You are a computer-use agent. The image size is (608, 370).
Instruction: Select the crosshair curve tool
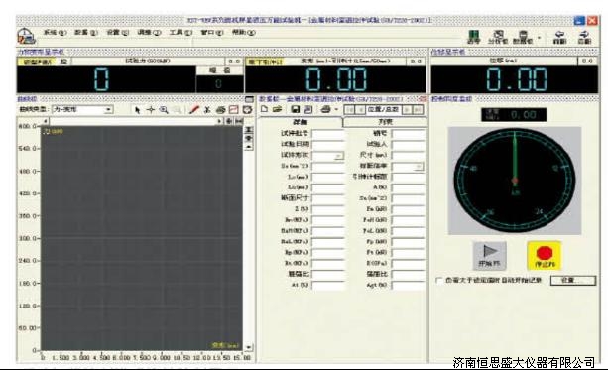point(151,110)
